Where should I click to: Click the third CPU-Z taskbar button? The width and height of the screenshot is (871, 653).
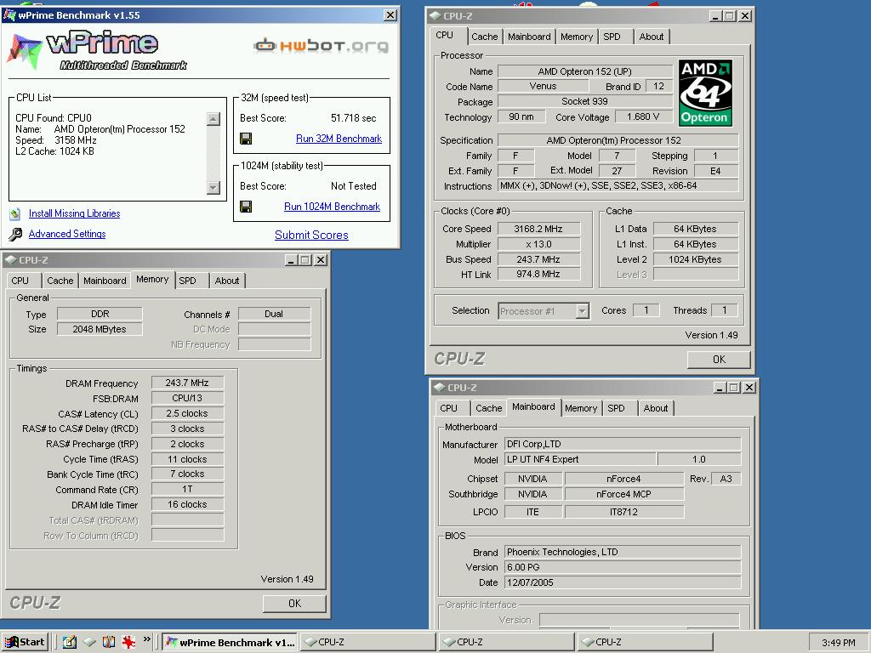(x=645, y=643)
